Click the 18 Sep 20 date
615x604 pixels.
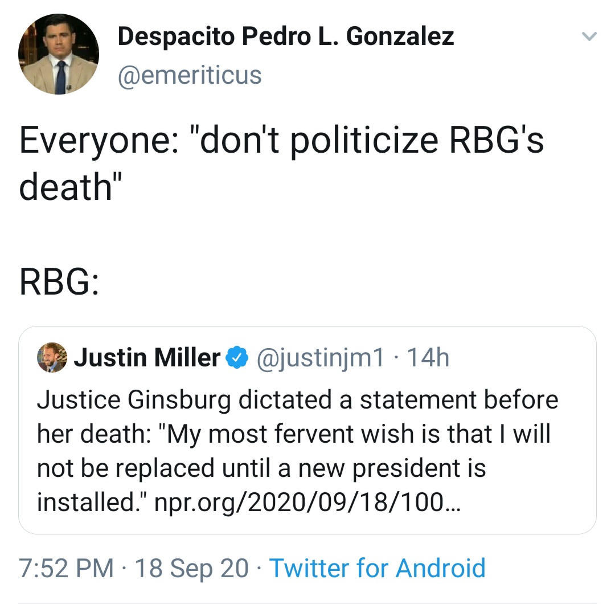coord(192,568)
